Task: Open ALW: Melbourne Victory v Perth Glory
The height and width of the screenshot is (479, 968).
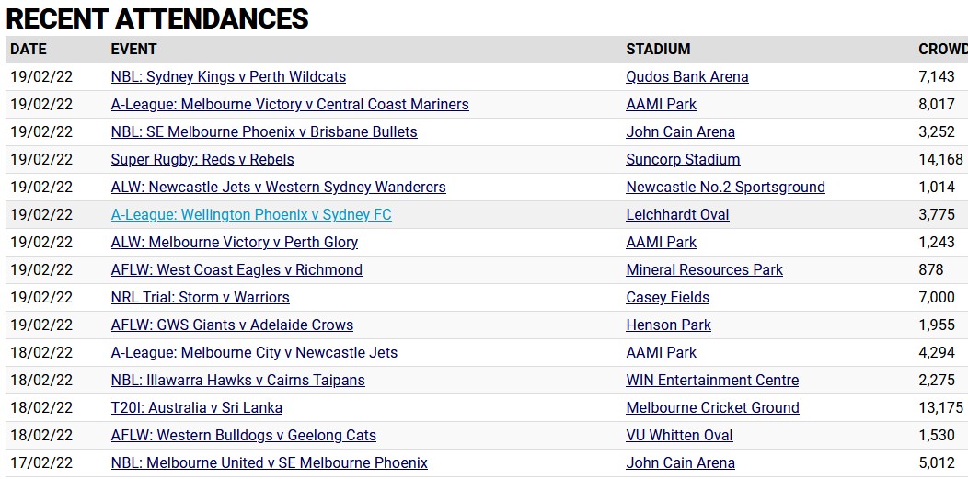Action: [235, 243]
